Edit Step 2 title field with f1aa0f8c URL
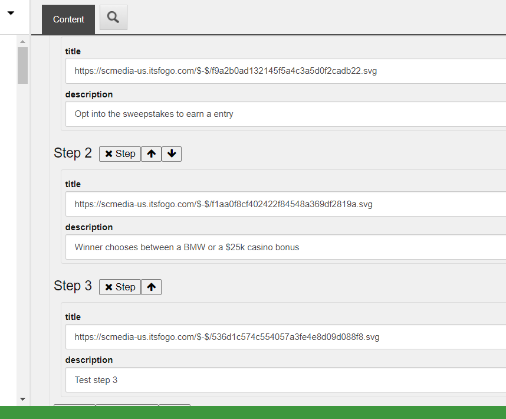Screen dimensions: 506x419 (285, 204)
